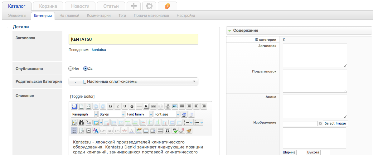Apply strikethrough formatting
The image size is (373, 155).
[x=132, y=106]
